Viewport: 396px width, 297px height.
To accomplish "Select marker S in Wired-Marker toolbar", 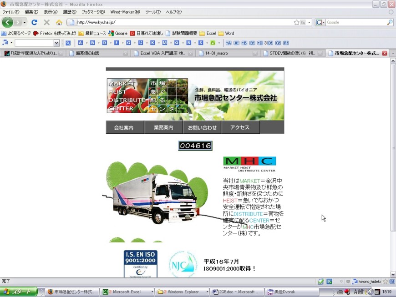I will pos(201,43).
